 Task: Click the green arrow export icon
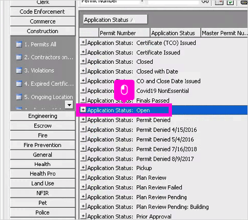[230, 2]
